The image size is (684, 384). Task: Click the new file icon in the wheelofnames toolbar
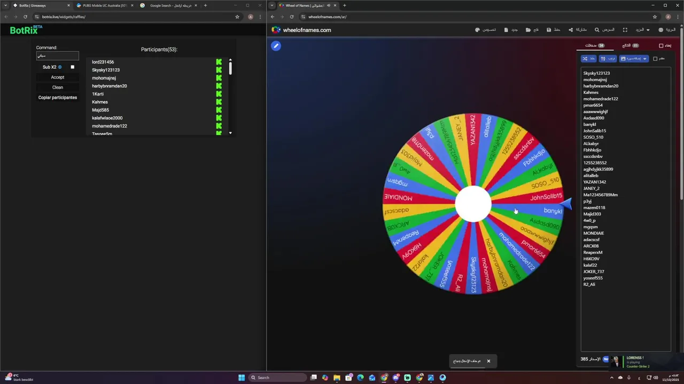(506, 30)
